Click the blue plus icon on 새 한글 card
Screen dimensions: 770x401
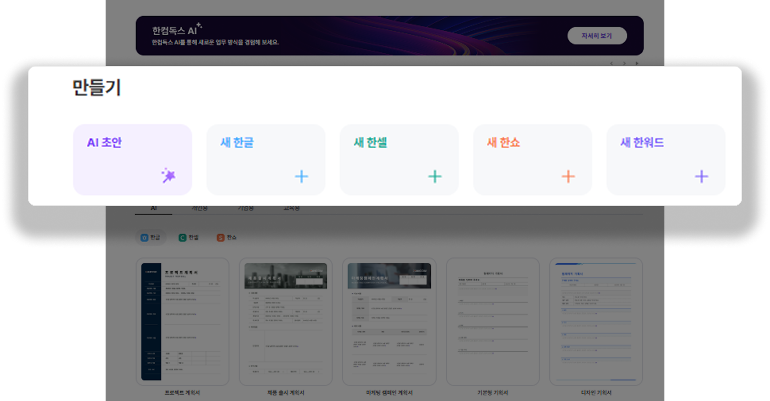(302, 176)
